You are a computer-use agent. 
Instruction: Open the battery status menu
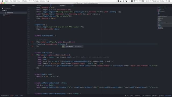pyautogui.click(x=142, y=1)
